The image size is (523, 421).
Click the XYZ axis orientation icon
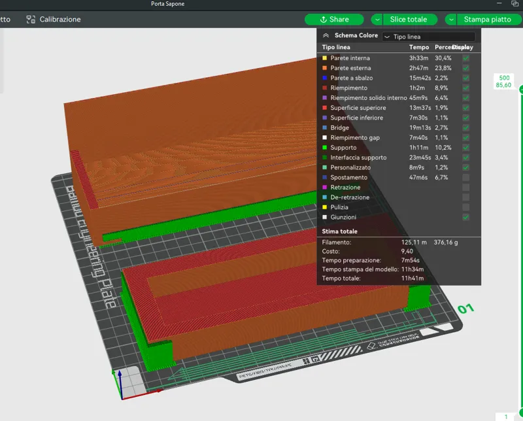coord(121,384)
